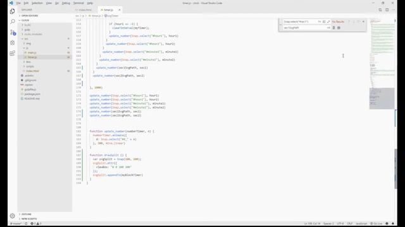Screen dimensions: 405x227
Task: Go to previous match arrow in find widget
Action: click(349, 21)
